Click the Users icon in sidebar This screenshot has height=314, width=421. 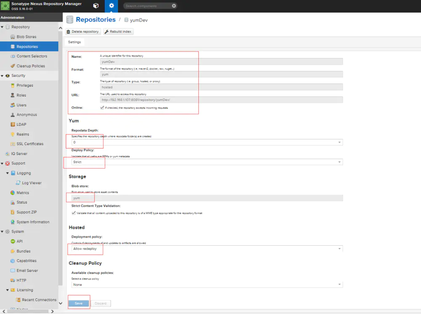click(13, 105)
